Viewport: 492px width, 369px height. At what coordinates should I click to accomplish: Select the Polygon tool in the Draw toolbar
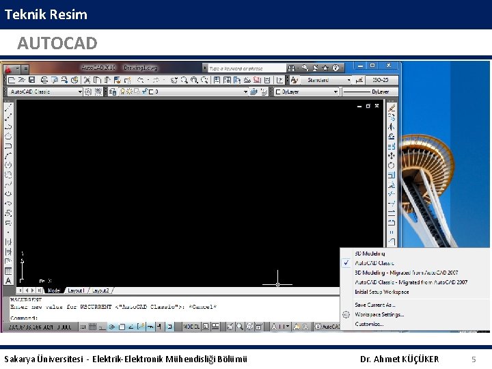[8, 136]
